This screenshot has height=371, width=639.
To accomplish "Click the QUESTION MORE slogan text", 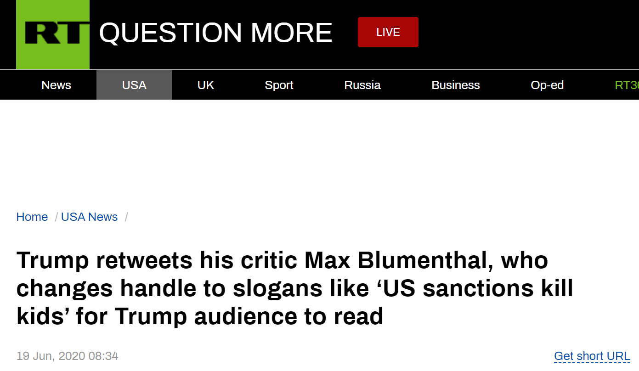I will (215, 33).
